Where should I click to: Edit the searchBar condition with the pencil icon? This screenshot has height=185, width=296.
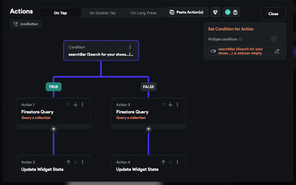point(277,51)
